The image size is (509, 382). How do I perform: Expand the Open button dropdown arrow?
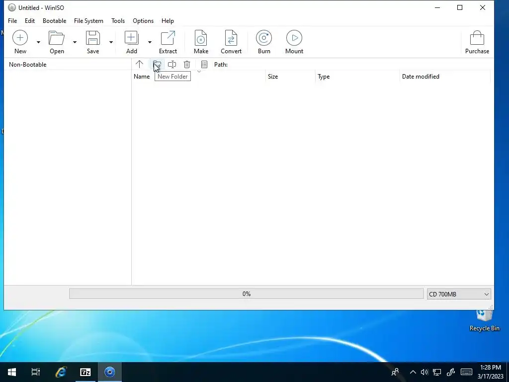tap(75, 42)
